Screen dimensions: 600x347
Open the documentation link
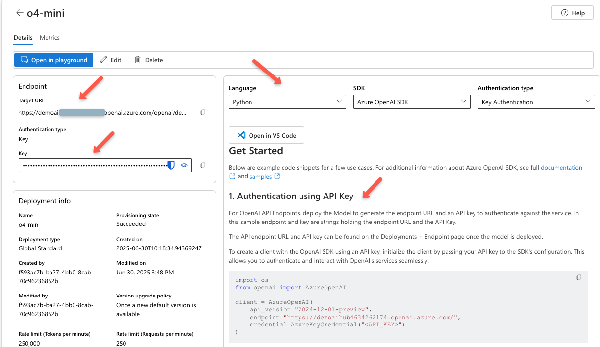561,167
